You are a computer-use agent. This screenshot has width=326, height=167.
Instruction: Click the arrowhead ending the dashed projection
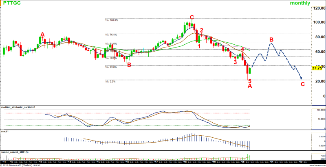(x=301, y=78)
